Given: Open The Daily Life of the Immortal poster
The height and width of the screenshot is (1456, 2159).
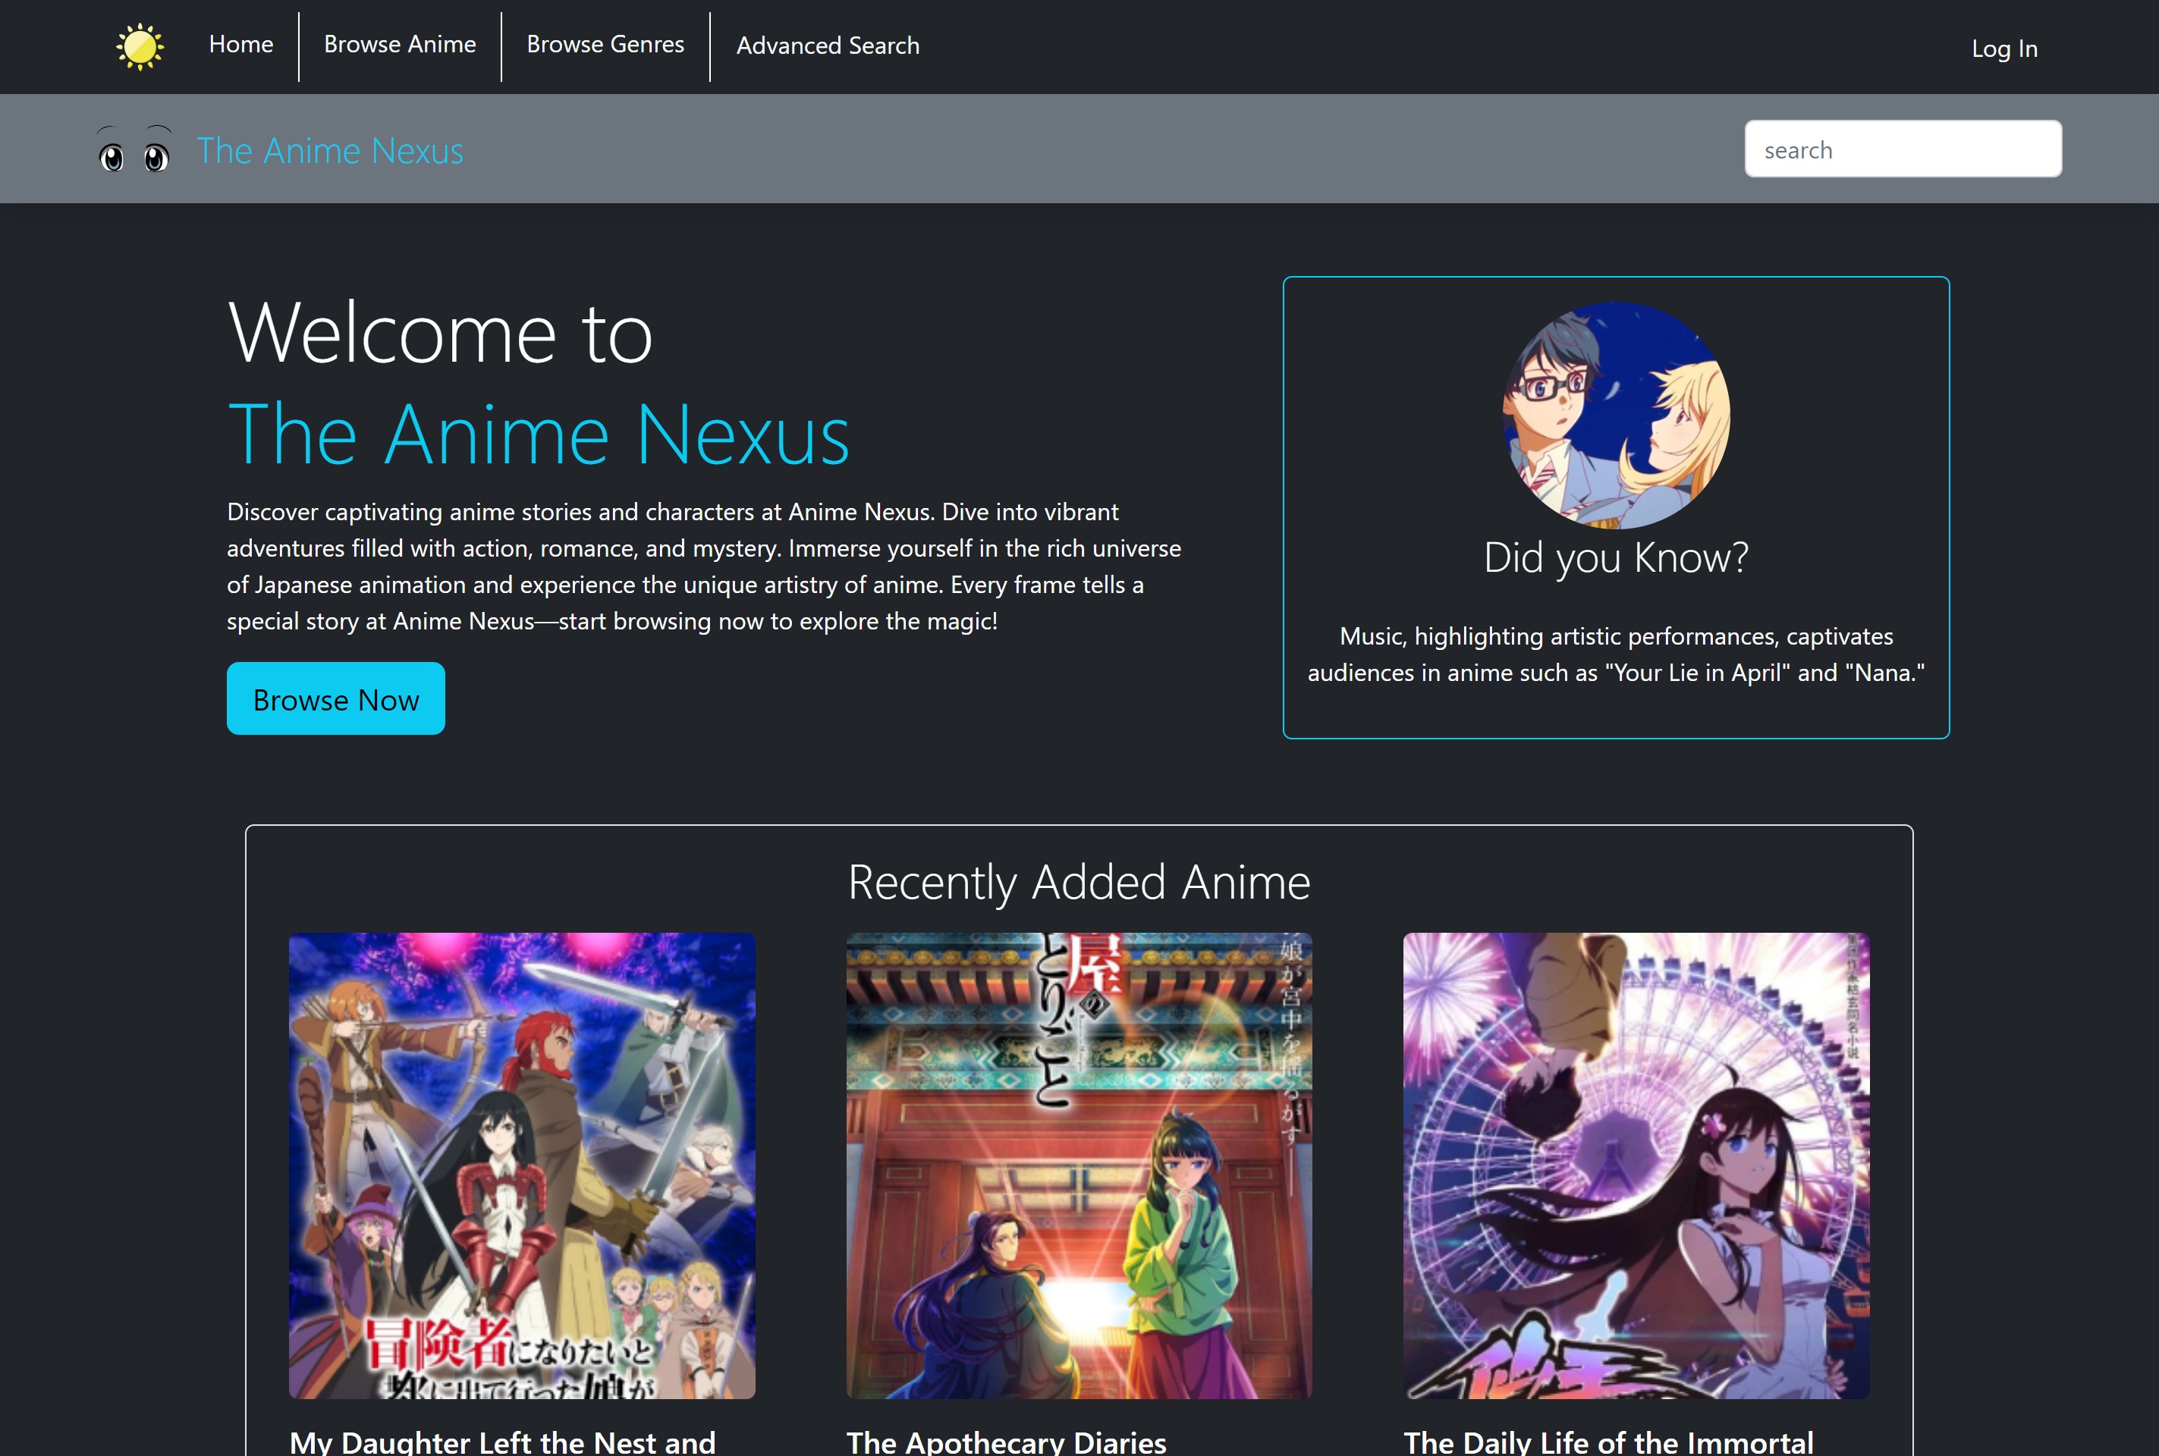Looking at the screenshot, I should click(1636, 1166).
